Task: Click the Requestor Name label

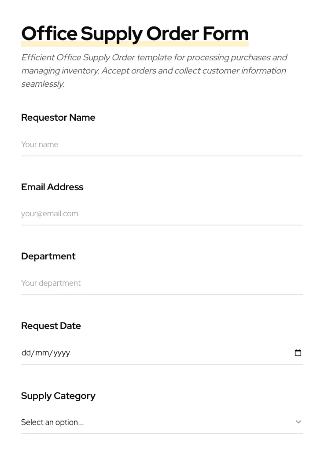Action: pos(58,118)
